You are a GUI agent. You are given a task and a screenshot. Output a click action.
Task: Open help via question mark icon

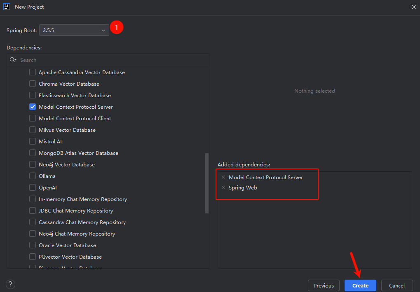10,284
